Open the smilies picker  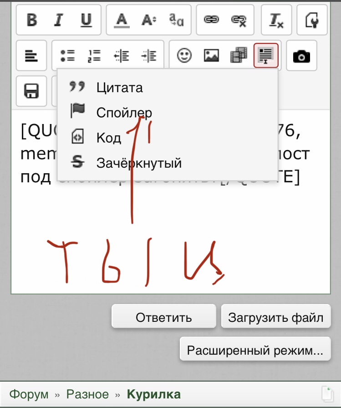[x=184, y=56]
